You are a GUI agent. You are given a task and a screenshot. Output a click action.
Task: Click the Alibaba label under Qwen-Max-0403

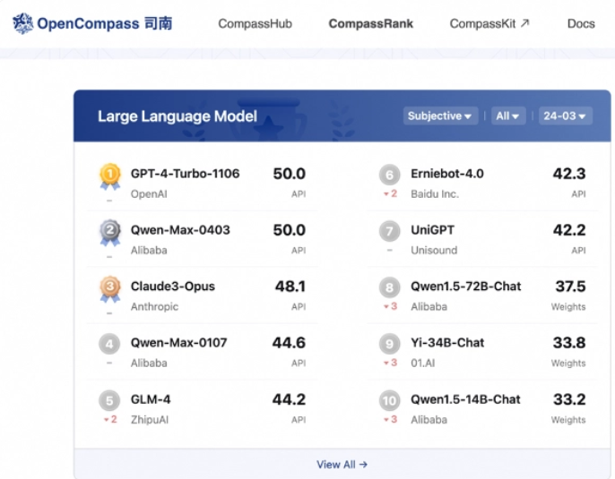tap(149, 251)
